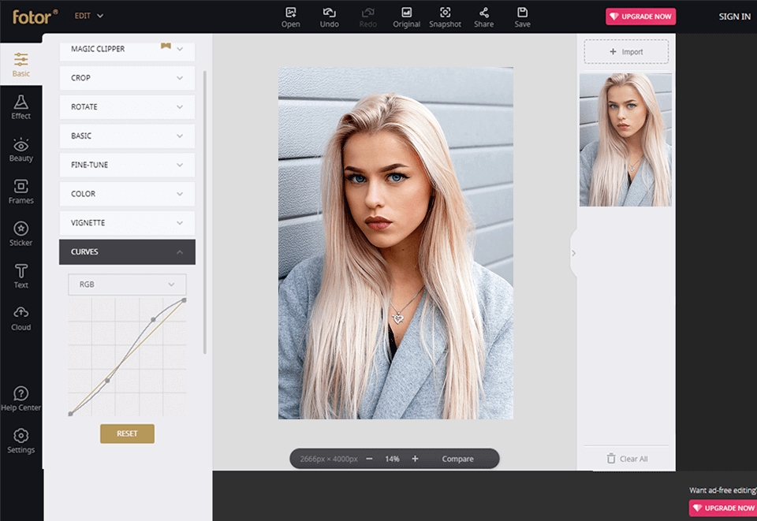Show the Original image view
The image size is (757, 521).
(x=406, y=17)
